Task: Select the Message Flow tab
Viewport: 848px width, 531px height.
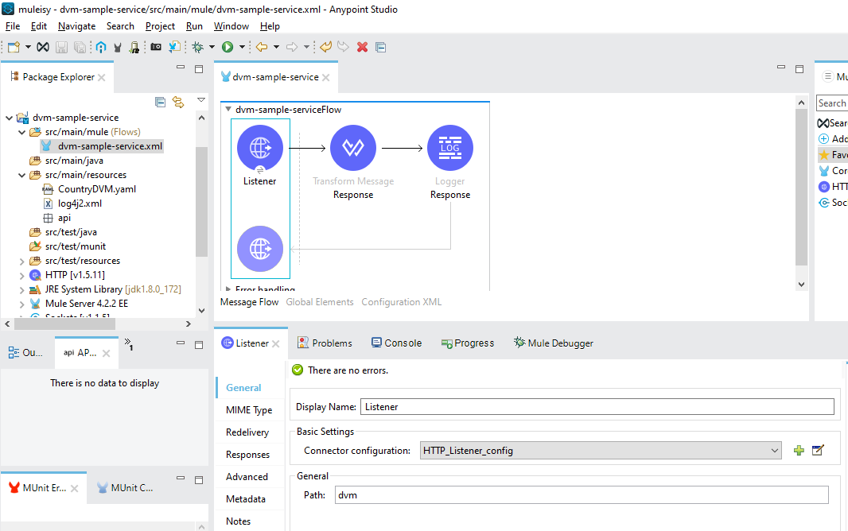Action: (249, 302)
